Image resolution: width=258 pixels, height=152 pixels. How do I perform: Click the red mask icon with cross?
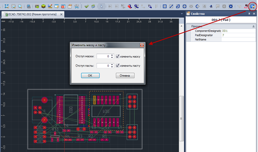[246, 6]
